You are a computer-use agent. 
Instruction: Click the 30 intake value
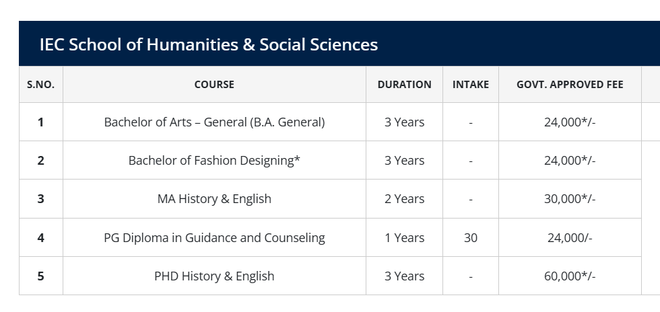[471, 238]
